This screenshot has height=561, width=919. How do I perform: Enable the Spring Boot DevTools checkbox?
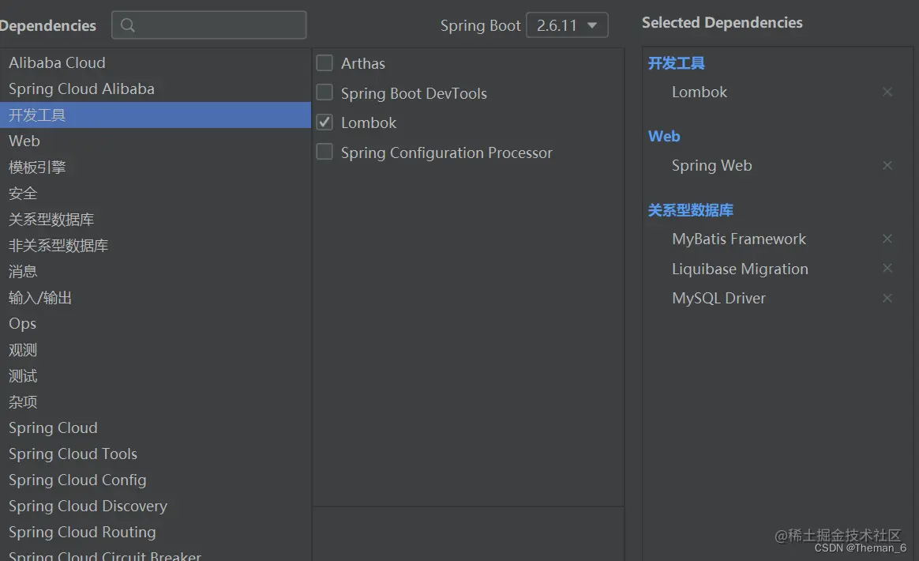[x=324, y=92]
